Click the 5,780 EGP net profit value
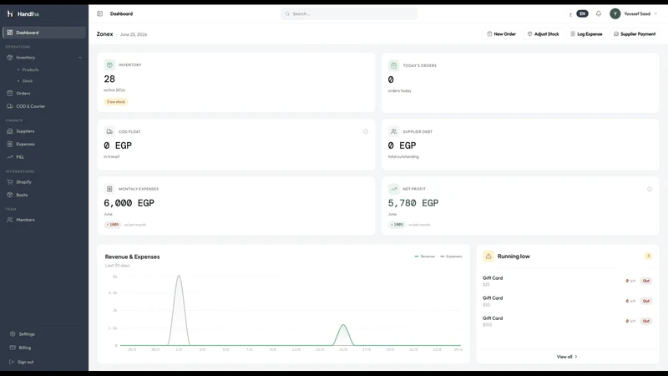668x376 pixels. [413, 203]
